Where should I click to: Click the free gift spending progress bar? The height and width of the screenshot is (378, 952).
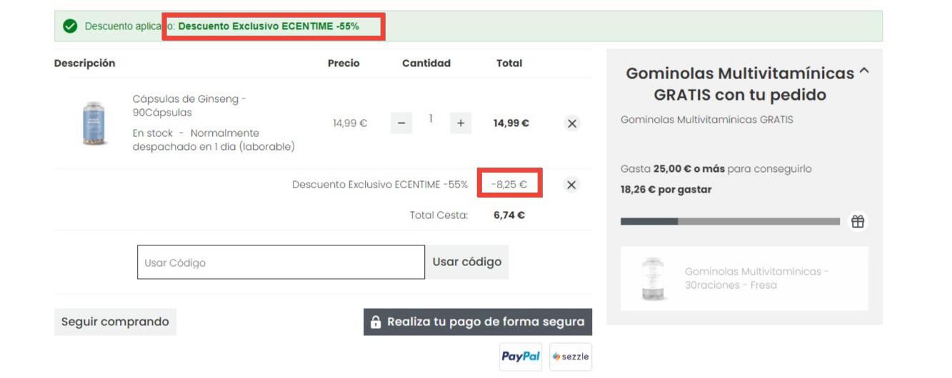tap(730, 222)
